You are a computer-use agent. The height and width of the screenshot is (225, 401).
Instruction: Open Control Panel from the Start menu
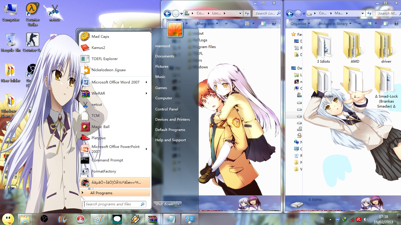[167, 109]
